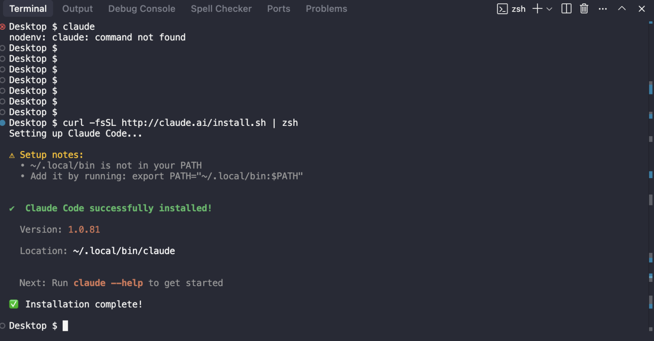Split the terminal pane
The image size is (654, 341).
tap(566, 9)
